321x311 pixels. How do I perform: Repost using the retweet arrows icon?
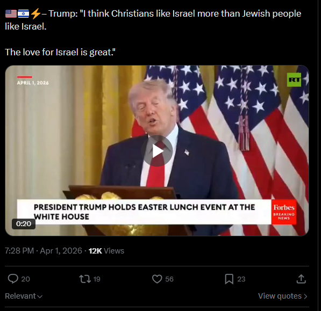point(85,279)
